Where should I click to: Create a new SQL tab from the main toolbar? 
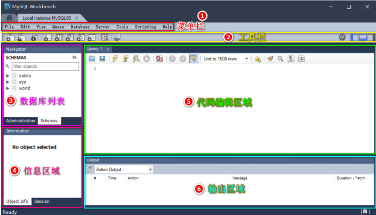click(10, 37)
